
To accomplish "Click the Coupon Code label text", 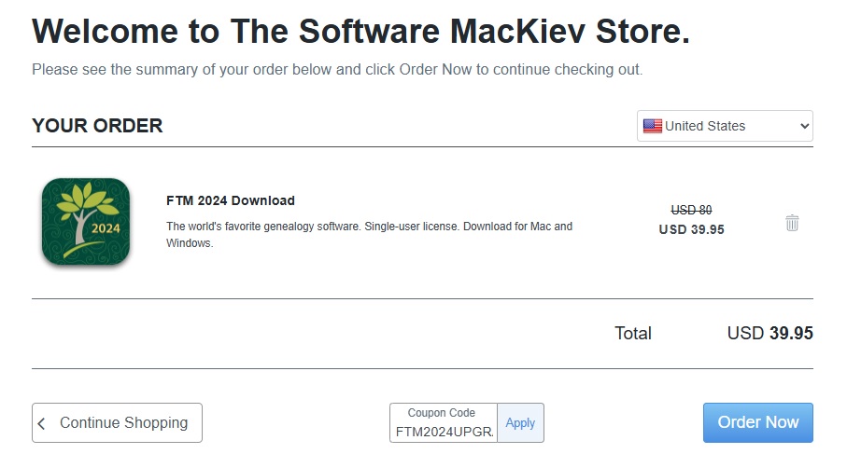I will pos(441,413).
